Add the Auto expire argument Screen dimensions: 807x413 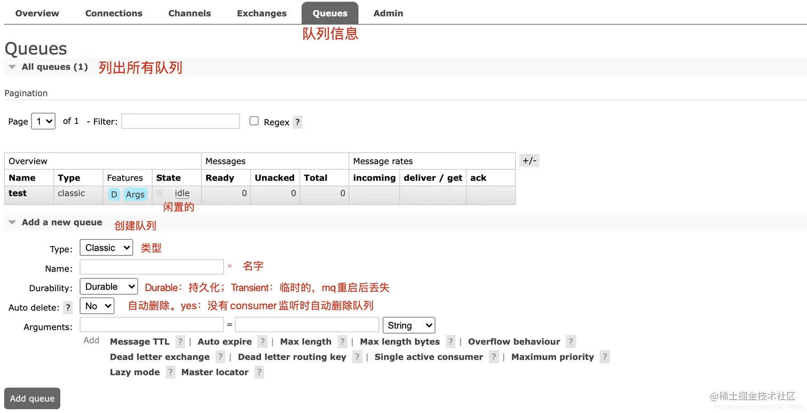[225, 342]
